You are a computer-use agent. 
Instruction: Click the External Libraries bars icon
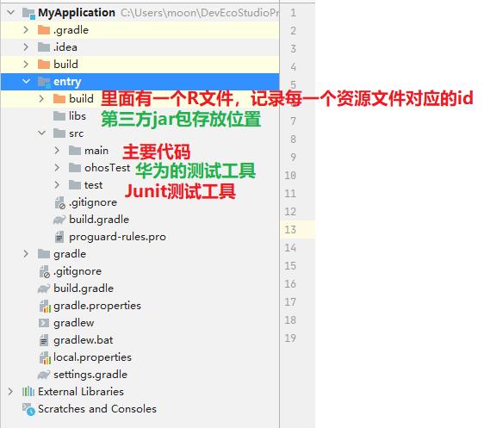pyautogui.click(x=28, y=392)
